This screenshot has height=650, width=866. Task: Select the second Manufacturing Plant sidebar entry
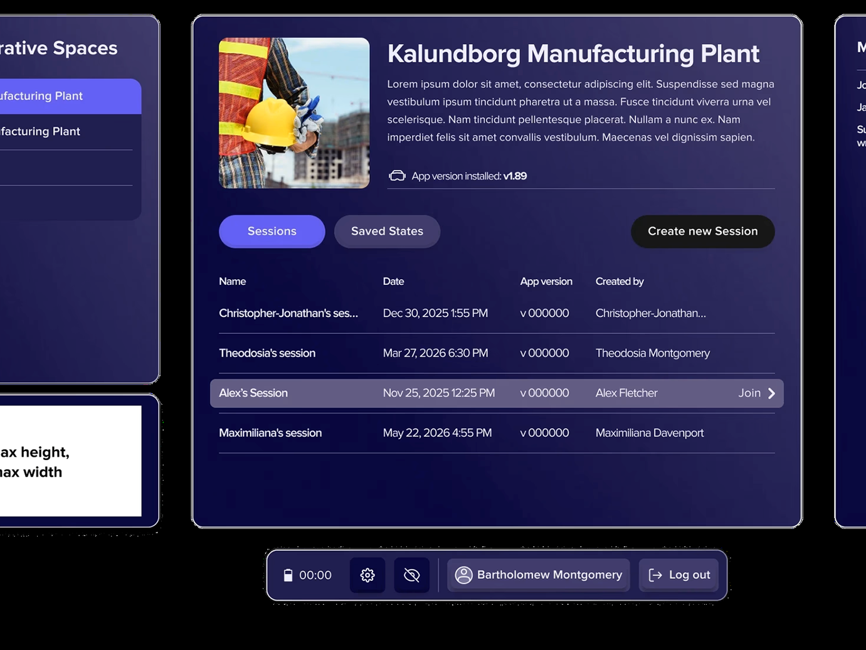(66, 132)
